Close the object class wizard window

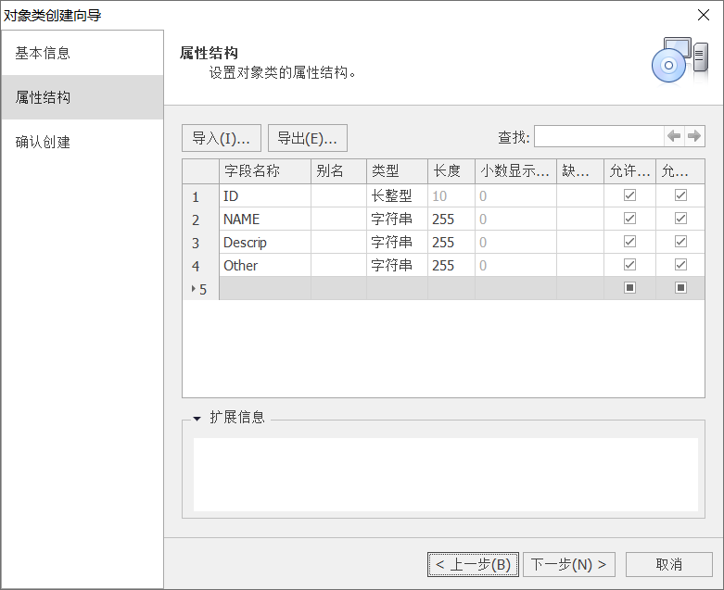click(x=704, y=15)
